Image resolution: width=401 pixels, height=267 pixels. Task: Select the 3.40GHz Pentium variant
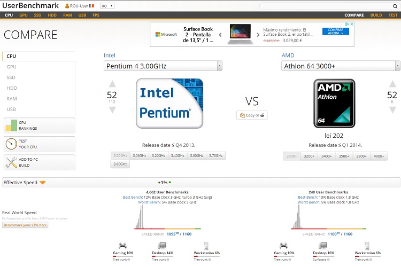177,156
